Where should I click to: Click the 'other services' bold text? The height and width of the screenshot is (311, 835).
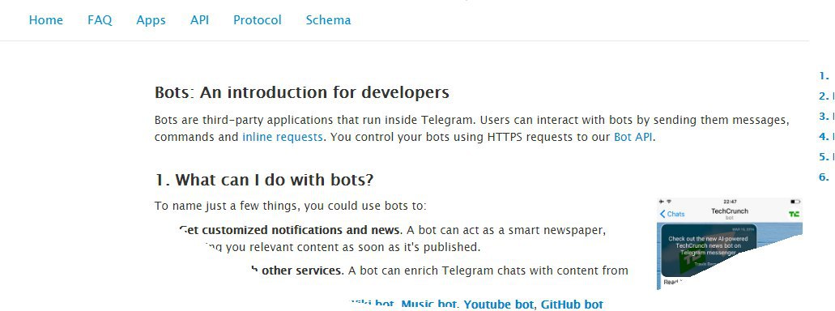301,271
